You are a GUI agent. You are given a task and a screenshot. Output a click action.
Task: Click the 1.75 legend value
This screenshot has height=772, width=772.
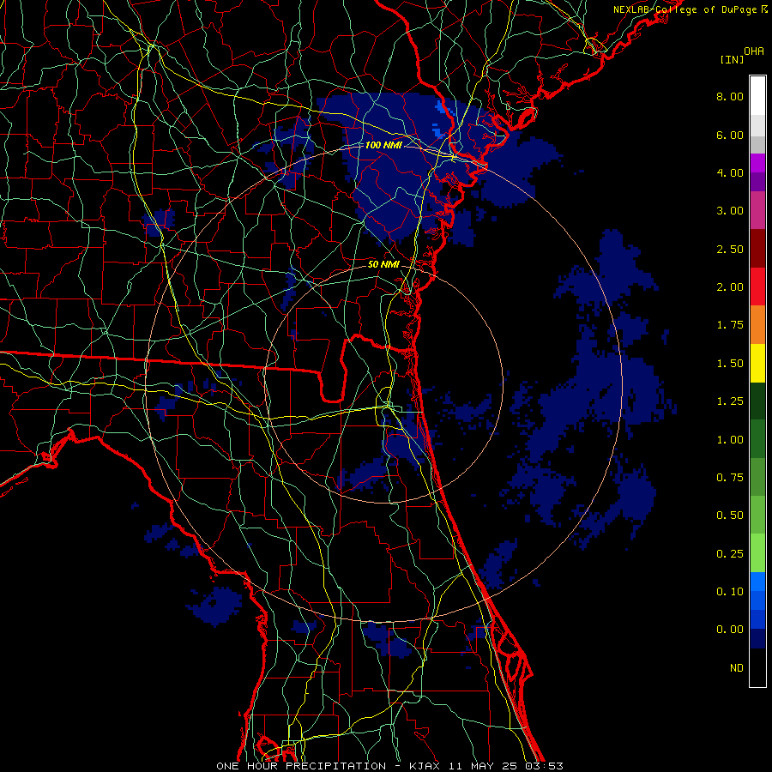tap(730, 325)
